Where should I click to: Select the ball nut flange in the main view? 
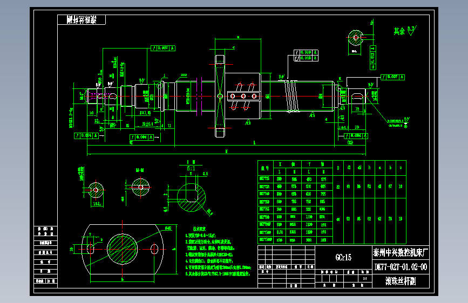(220, 96)
